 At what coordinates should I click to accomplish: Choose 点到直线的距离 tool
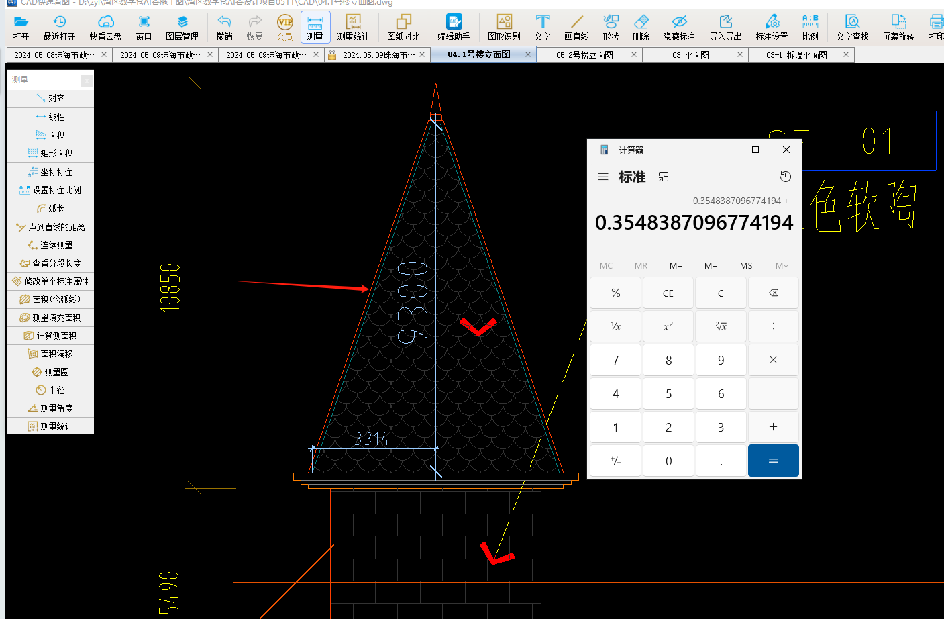50,227
